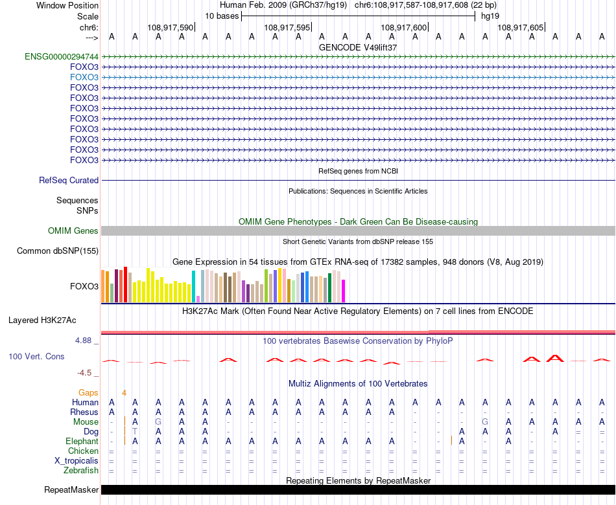The height and width of the screenshot is (505, 616).
Task: Click the orange gap count '4'
Action: click(124, 393)
